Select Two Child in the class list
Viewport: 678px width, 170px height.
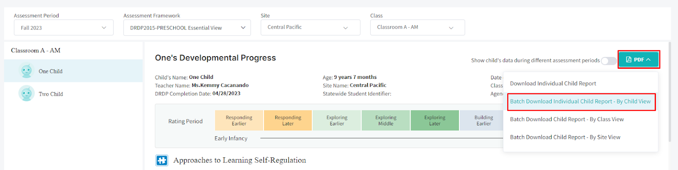[51, 94]
